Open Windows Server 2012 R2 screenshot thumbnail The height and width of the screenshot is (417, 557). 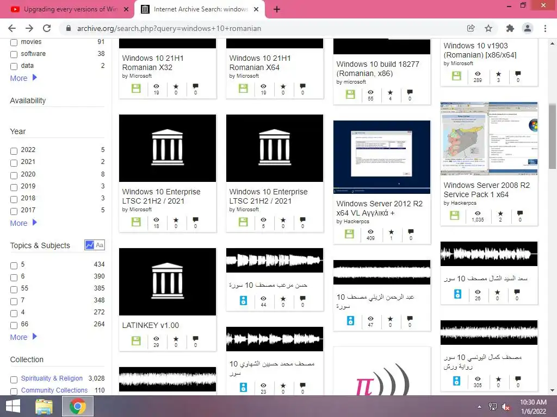click(x=381, y=157)
